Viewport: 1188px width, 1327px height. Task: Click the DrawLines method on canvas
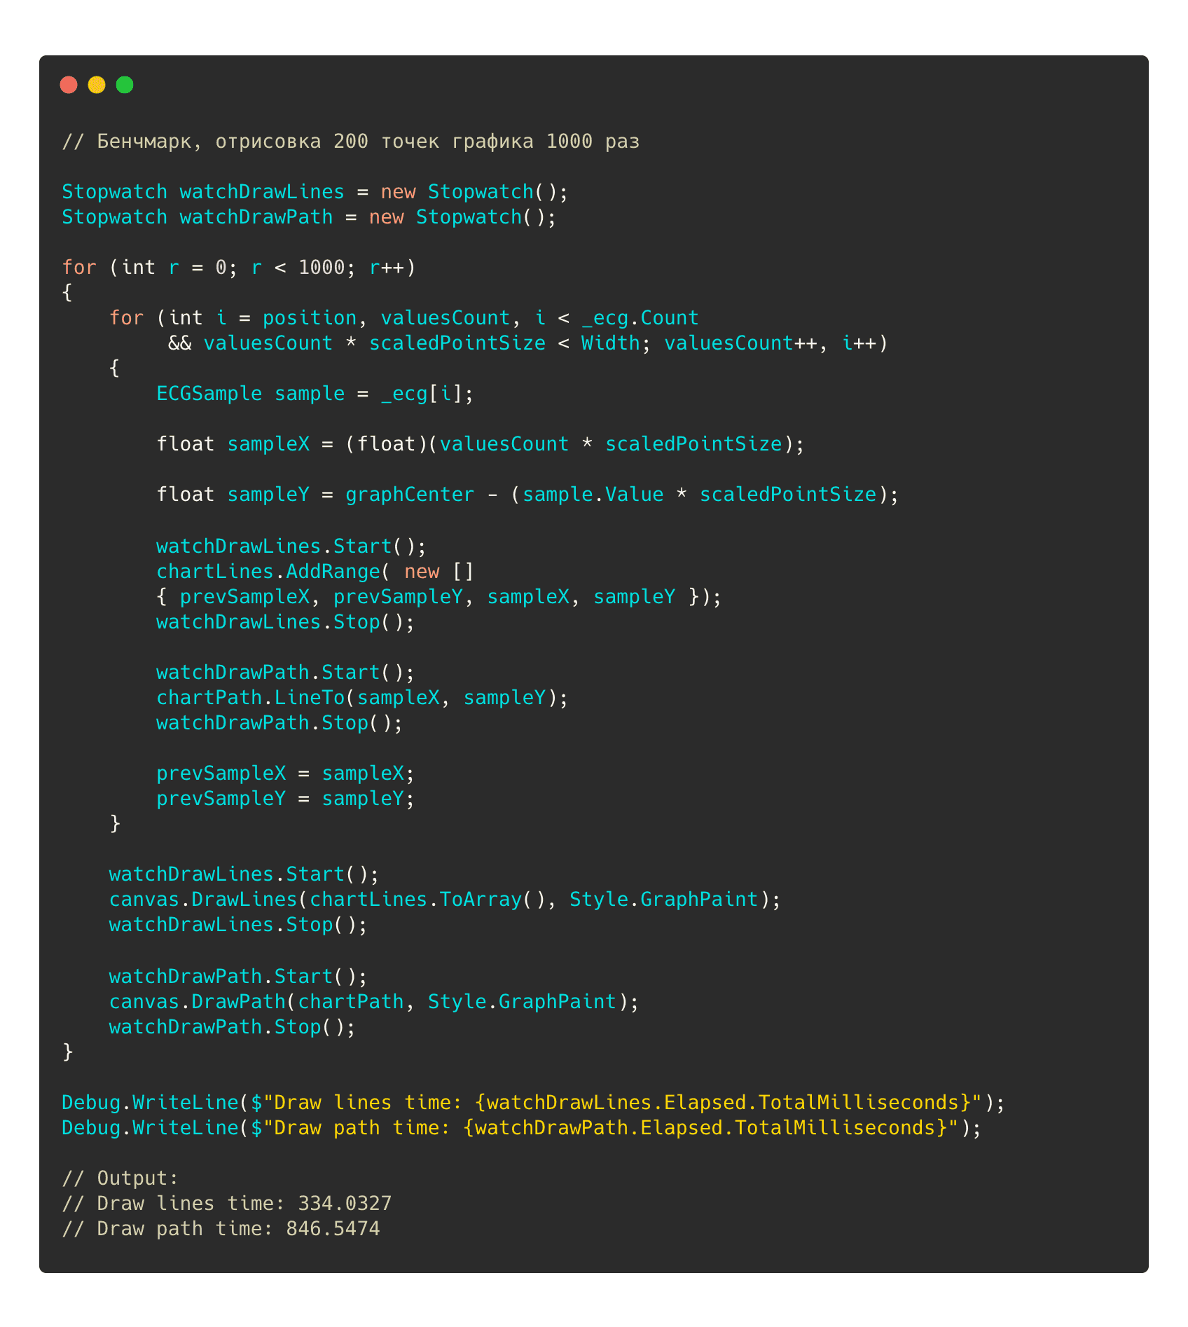pyautogui.click(x=244, y=900)
